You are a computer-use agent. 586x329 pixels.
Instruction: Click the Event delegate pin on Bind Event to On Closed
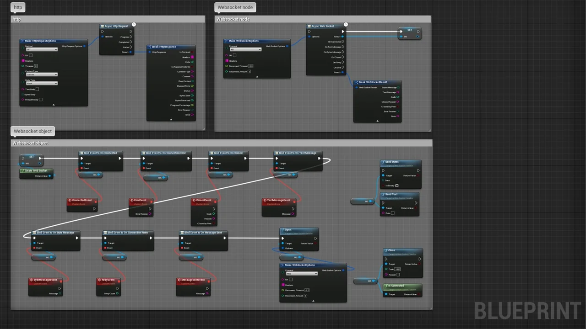(212, 168)
